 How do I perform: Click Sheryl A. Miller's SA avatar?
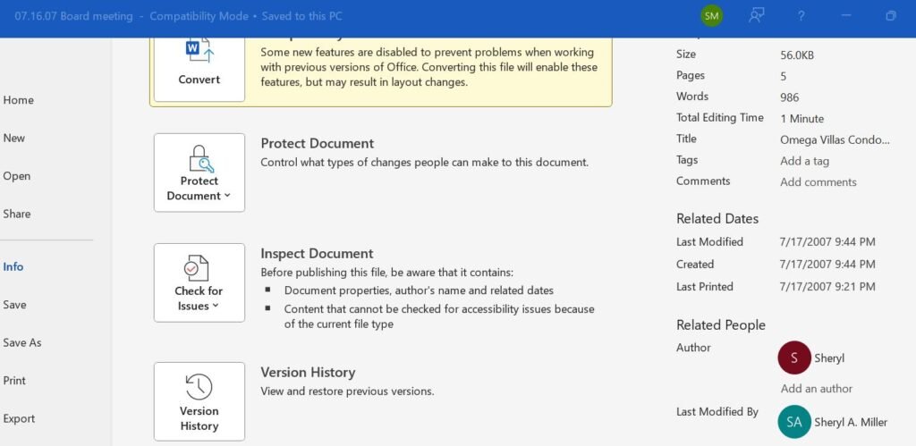tap(794, 422)
